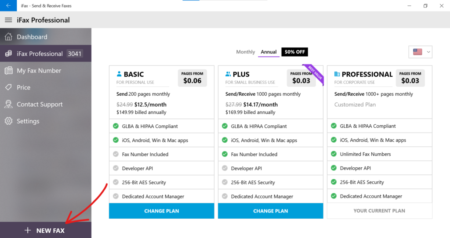Click the PLUS plan two-people icon
The image size is (450, 238).
(228, 74)
